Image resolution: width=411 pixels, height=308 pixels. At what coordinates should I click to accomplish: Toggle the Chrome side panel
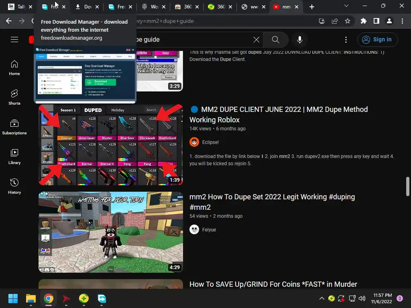(376, 21)
